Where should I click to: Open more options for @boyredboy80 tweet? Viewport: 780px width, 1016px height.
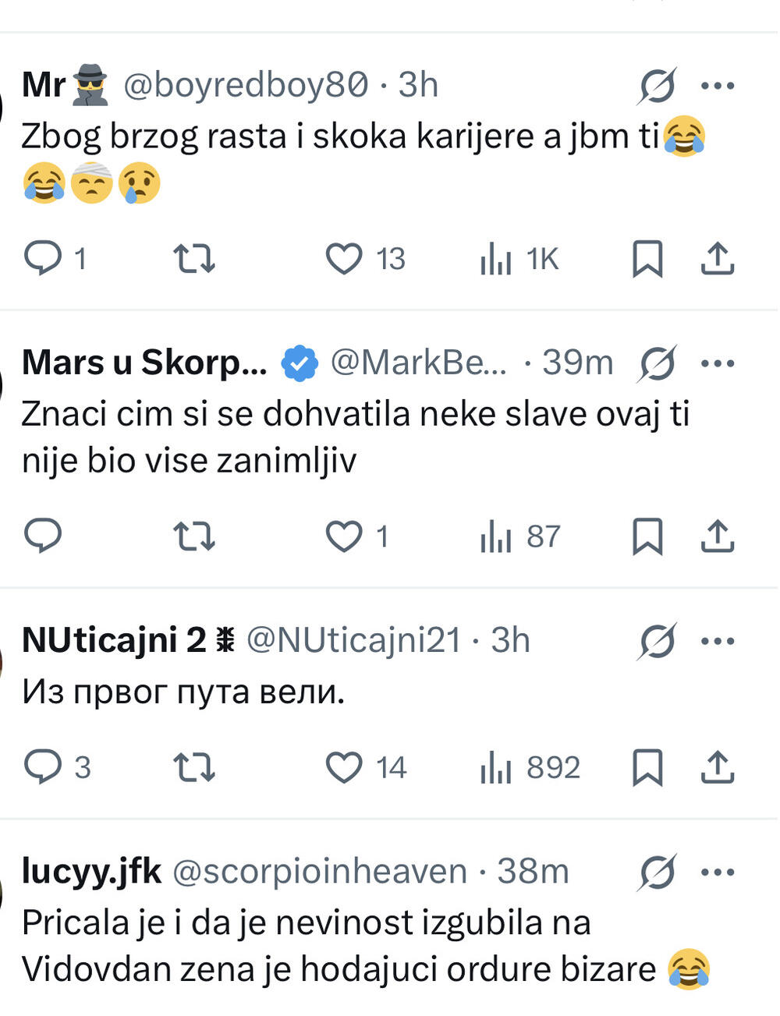(x=718, y=86)
